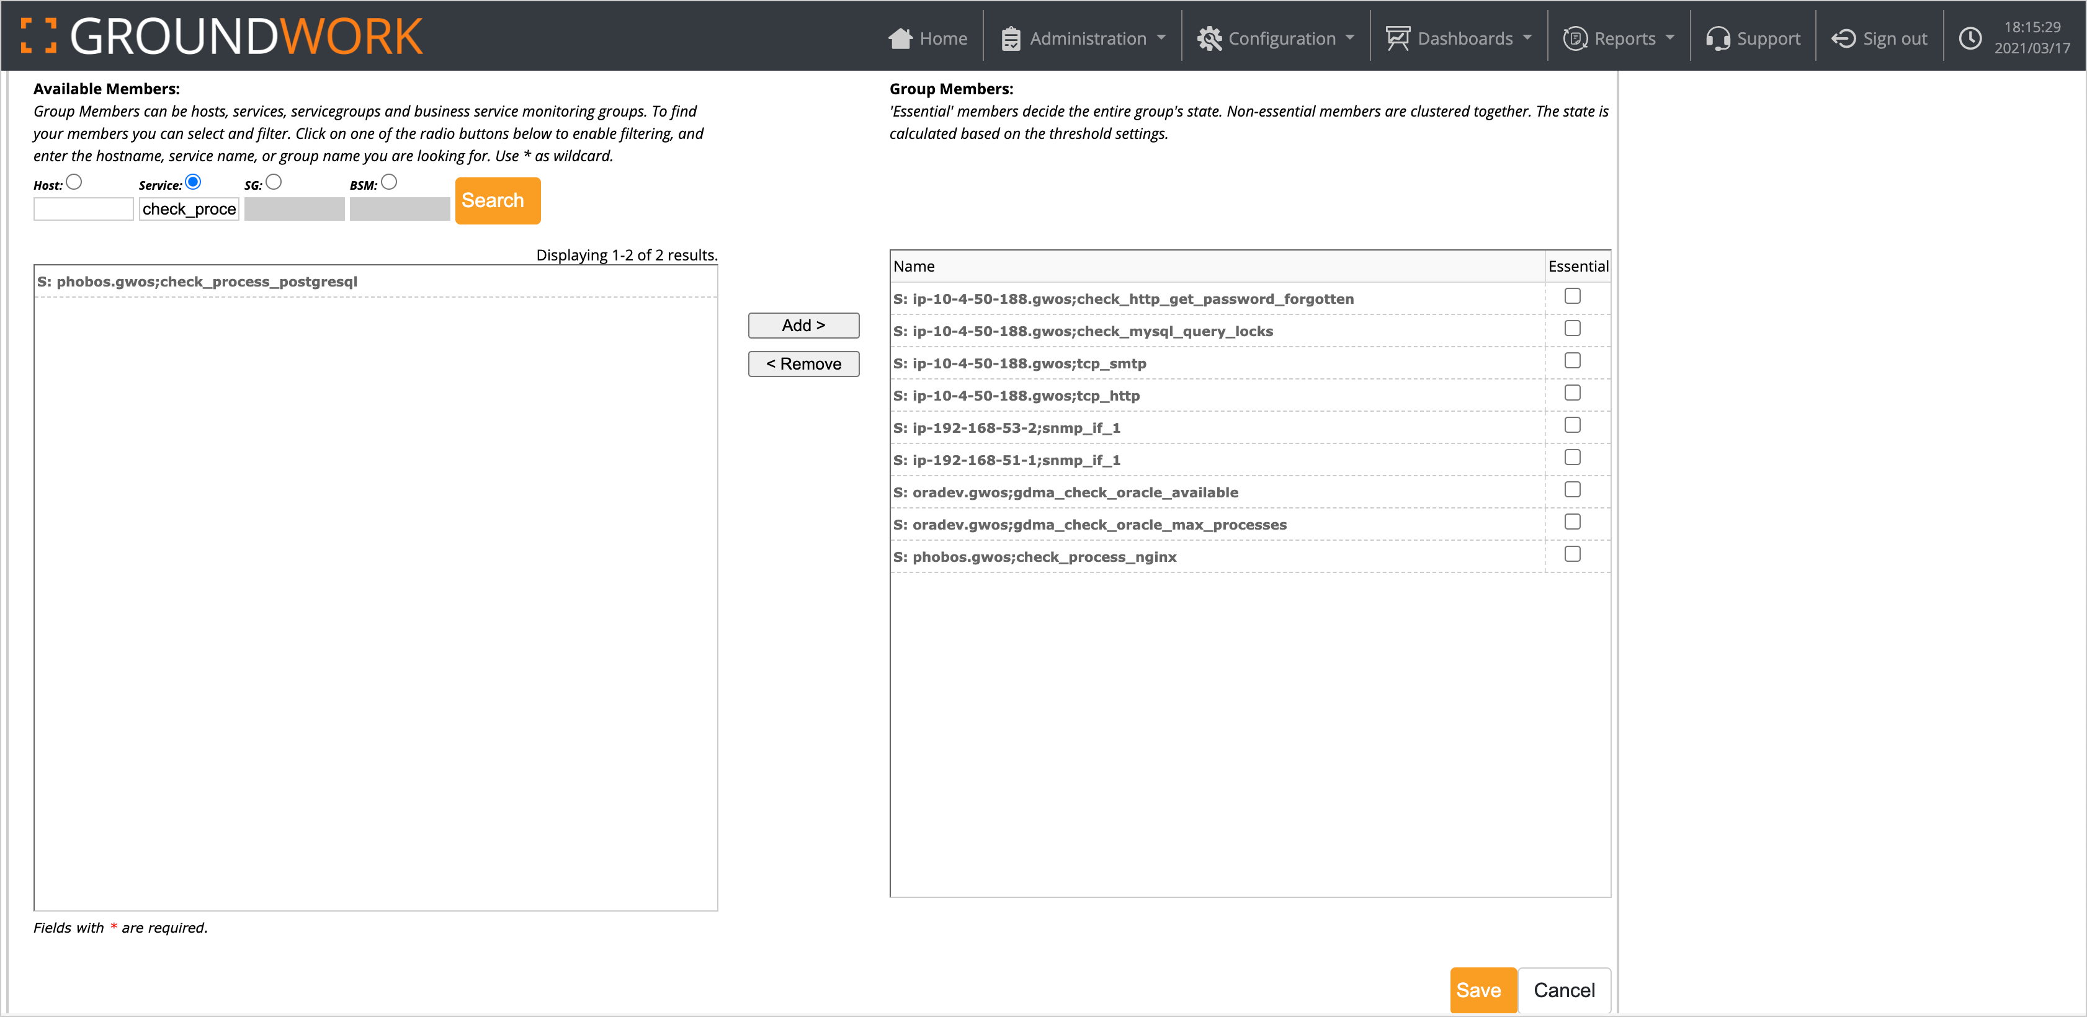The width and height of the screenshot is (2087, 1017).
Task: Expand the Reports dropdown arrow
Action: click(x=1669, y=38)
